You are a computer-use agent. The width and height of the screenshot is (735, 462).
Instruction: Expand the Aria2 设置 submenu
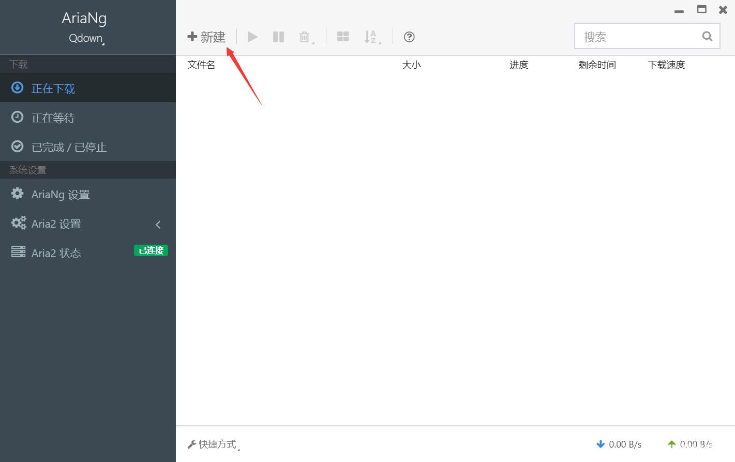[88, 224]
